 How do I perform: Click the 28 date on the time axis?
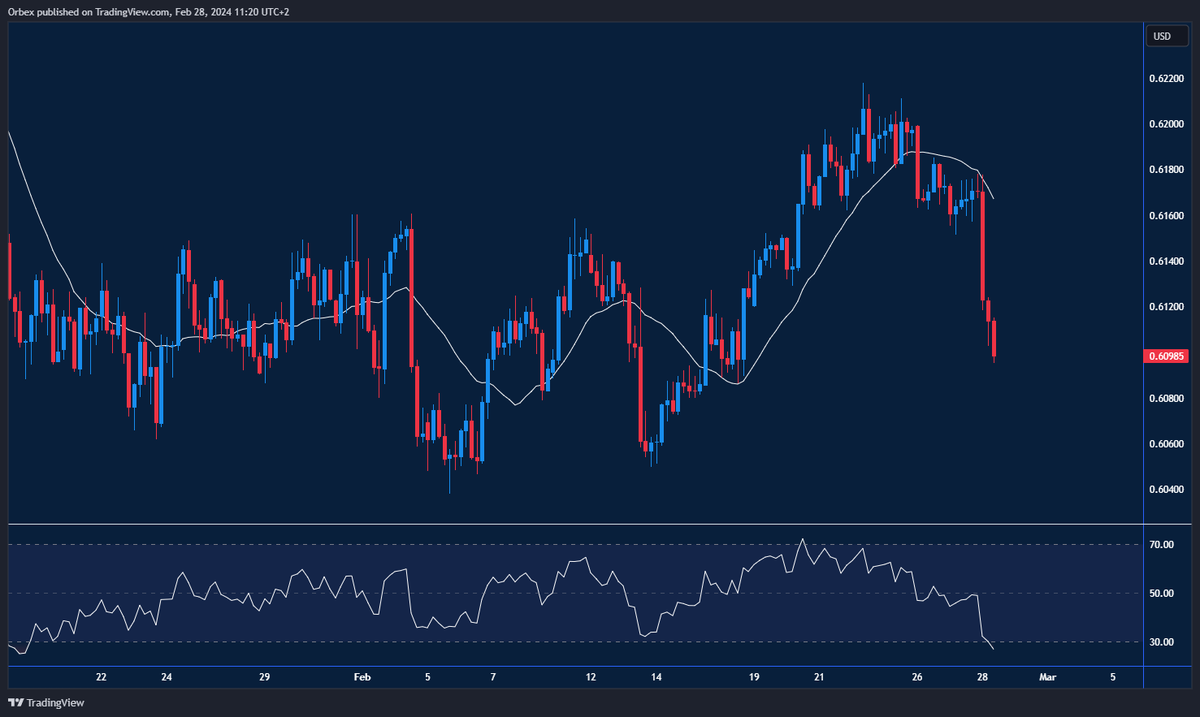coord(982,677)
